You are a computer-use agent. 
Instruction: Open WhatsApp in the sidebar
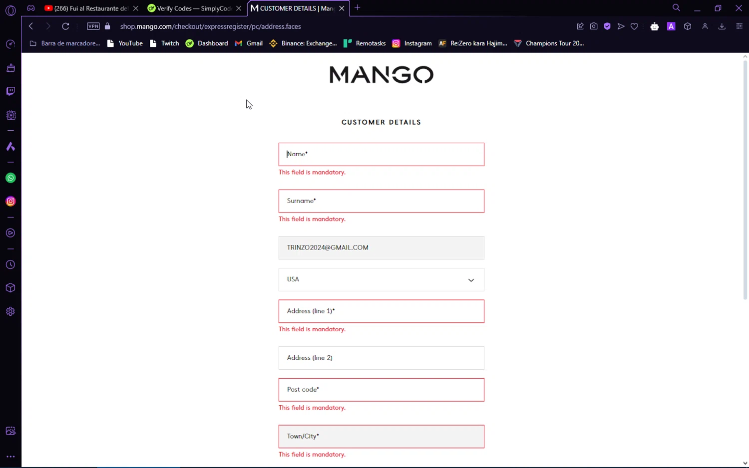(10, 178)
